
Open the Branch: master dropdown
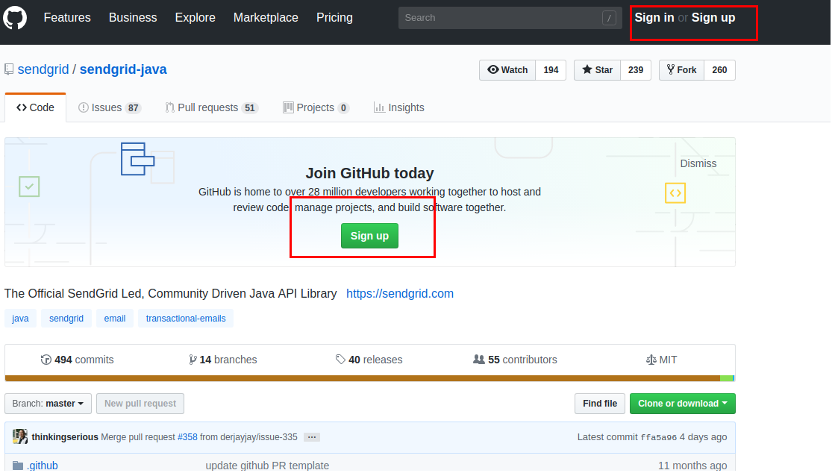click(48, 404)
